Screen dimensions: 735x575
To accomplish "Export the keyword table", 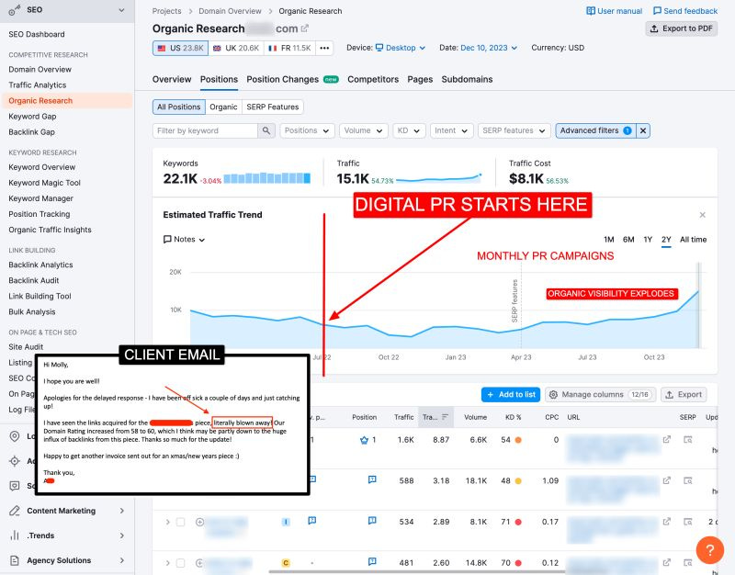I will 684,395.
